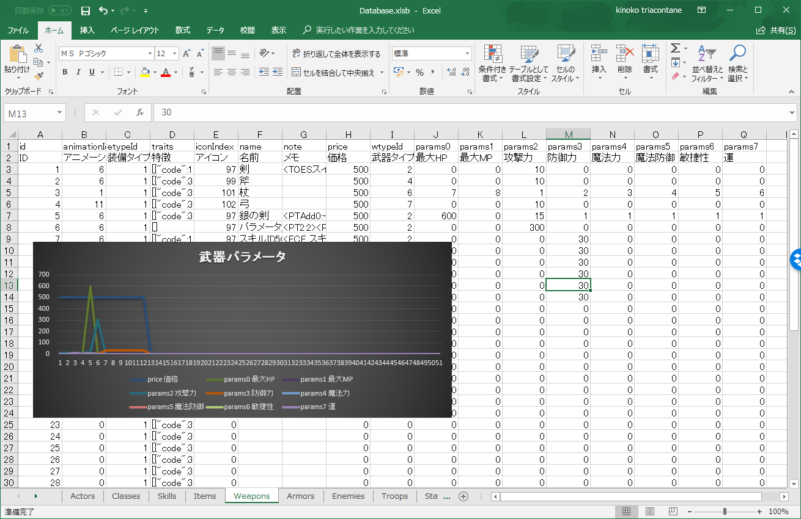Click the Merge and Center cells icon

[296, 73]
